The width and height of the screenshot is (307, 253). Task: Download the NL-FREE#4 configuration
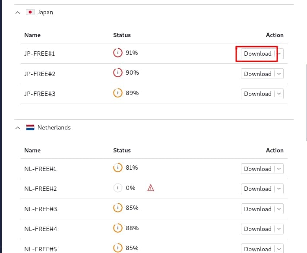click(257, 229)
